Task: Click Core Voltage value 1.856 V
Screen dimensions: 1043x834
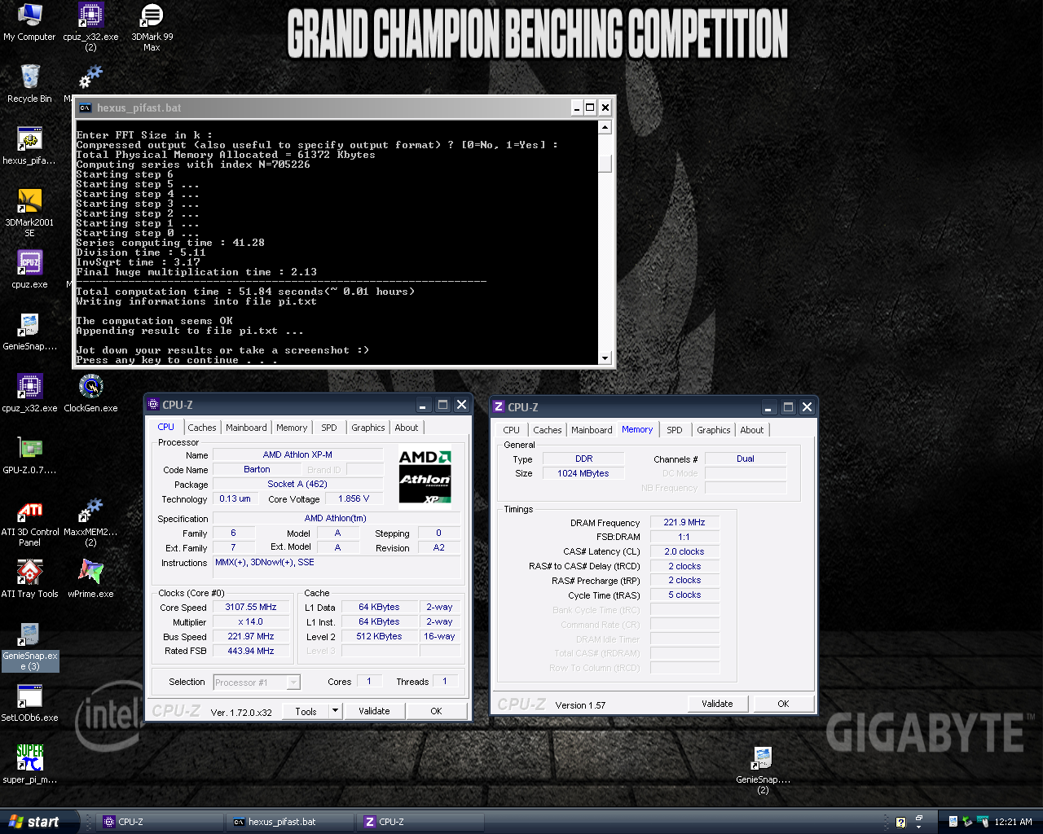Action: (x=354, y=498)
